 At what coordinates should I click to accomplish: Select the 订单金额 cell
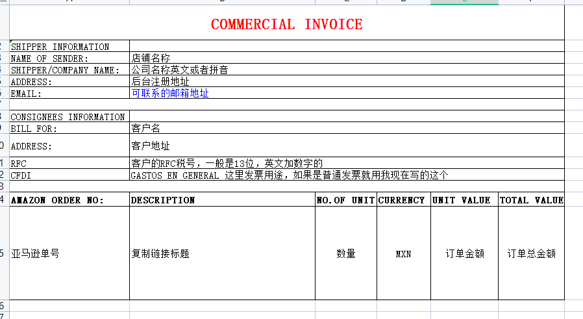[x=464, y=253]
